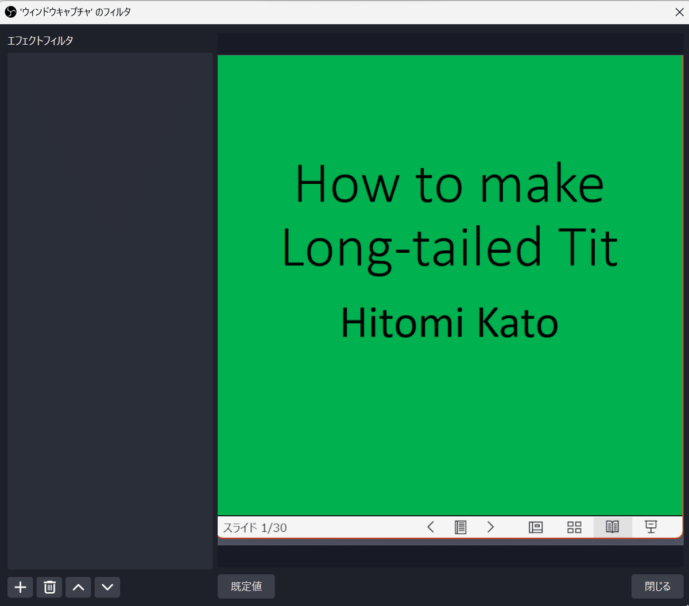Switch to normal view icon in preview
The height and width of the screenshot is (606, 689).
coord(536,527)
